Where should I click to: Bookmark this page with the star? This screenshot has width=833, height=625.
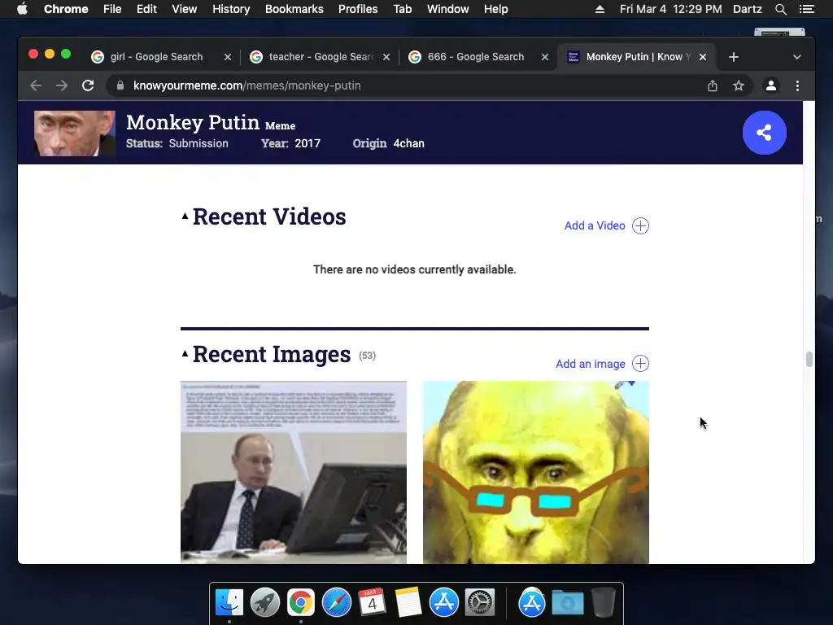pyautogui.click(x=739, y=85)
